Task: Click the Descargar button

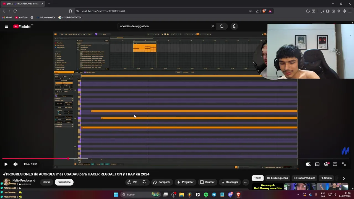Action: pyautogui.click(x=230, y=182)
